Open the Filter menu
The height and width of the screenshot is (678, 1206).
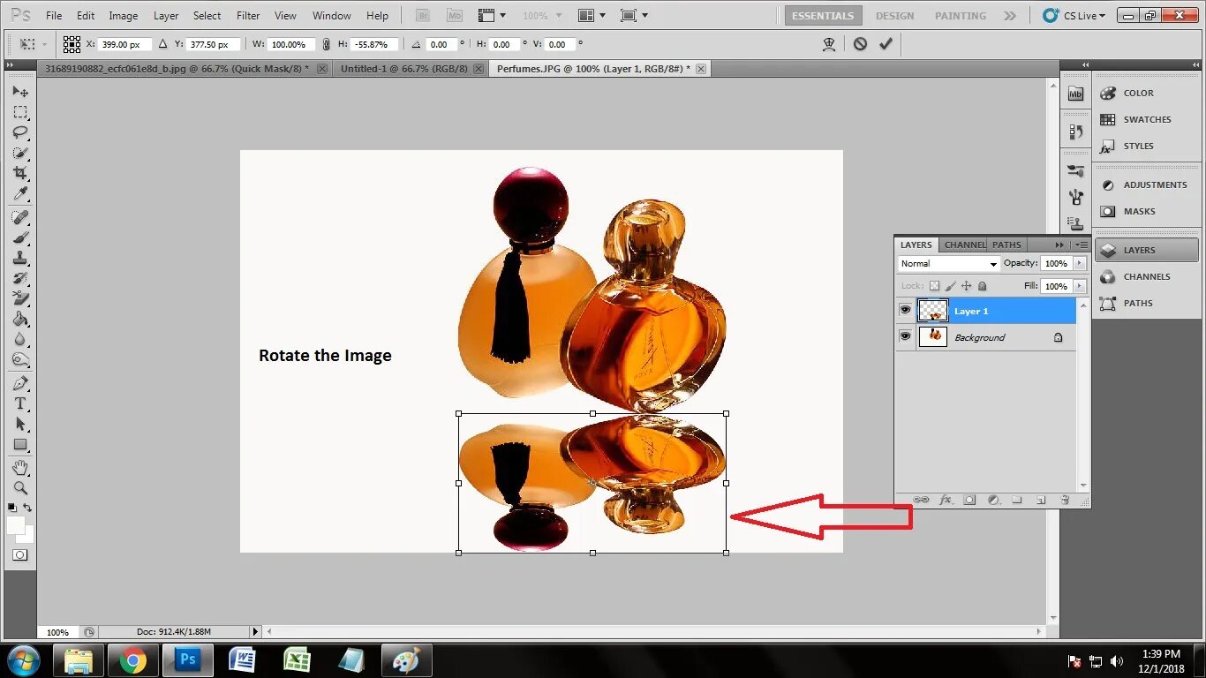(x=248, y=15)
